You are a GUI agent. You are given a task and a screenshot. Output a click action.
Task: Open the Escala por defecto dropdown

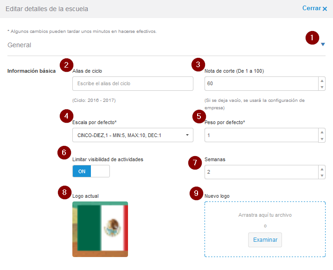tap(133, 135)
